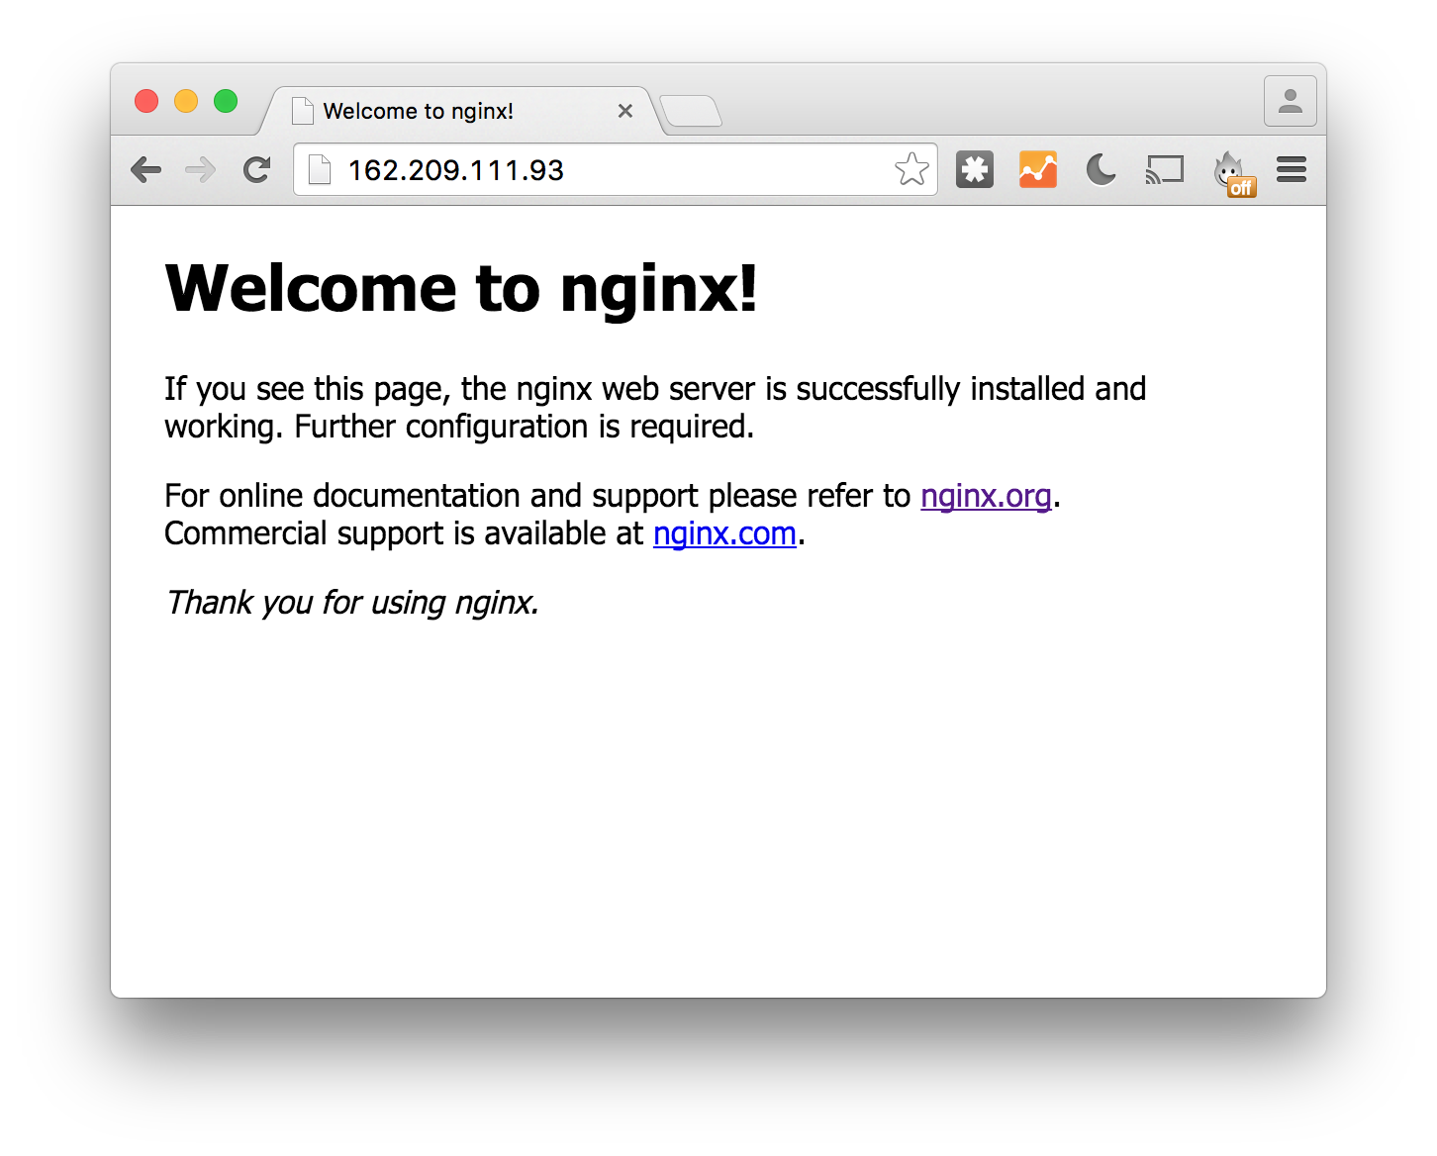Open a new tab
The height and width of the screenshot is (1156, 1437).
tap(691, 111)
